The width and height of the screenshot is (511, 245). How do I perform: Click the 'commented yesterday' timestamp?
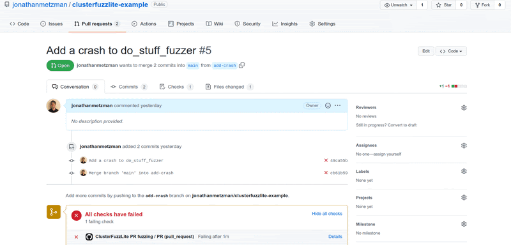click(138, 105)
